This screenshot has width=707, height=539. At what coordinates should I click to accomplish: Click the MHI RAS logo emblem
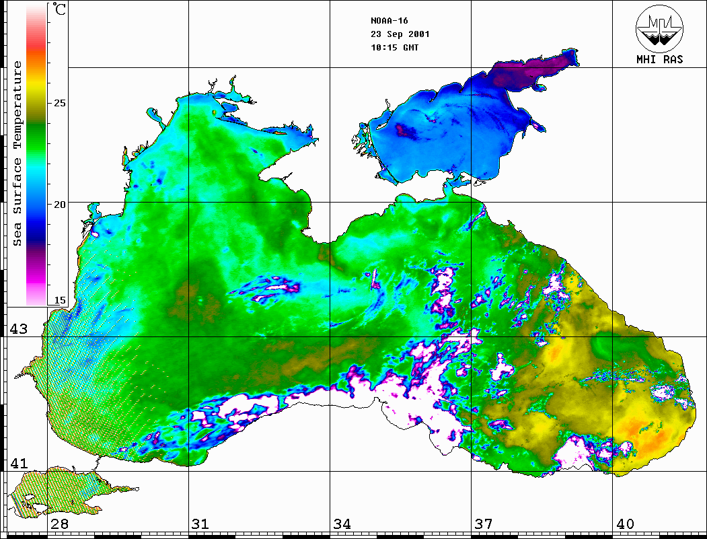click(659, 29)
